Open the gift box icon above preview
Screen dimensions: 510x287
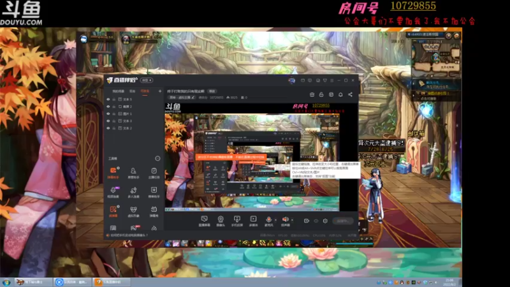pyautogui.click(x=312, y=94)
